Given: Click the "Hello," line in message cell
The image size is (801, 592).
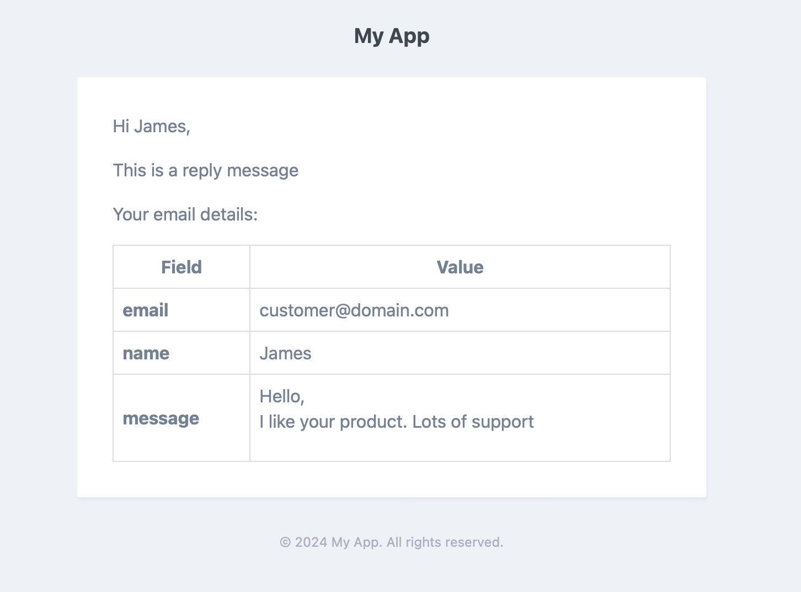Looking at the screenshot, I should pyautogui.click(x=282, y=396).
